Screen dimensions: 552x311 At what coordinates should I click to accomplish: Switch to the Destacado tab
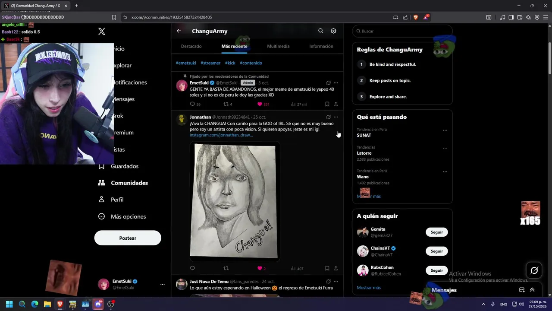pyautogui.click(x=191, y=46)
